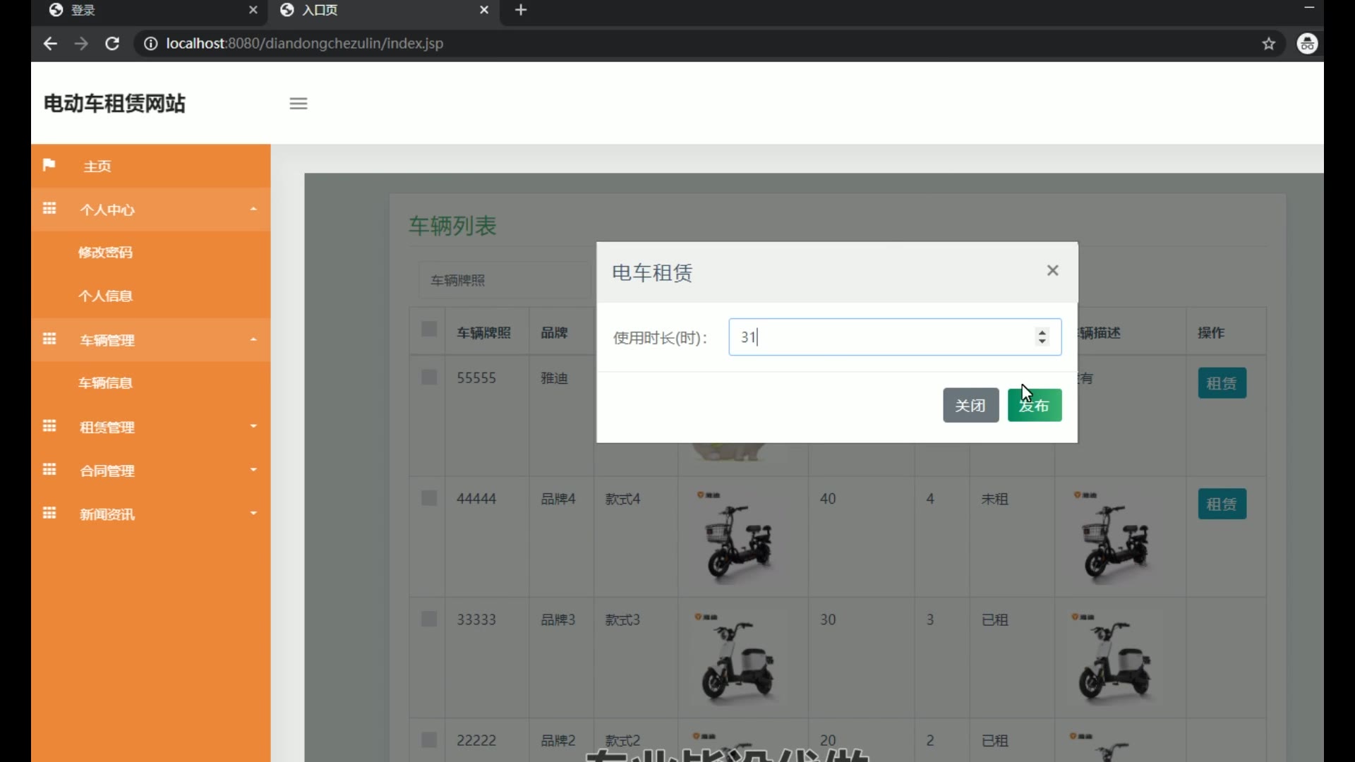
Task: Click the grid icon next to 租赁管理
Action: (x=49, y=425)
